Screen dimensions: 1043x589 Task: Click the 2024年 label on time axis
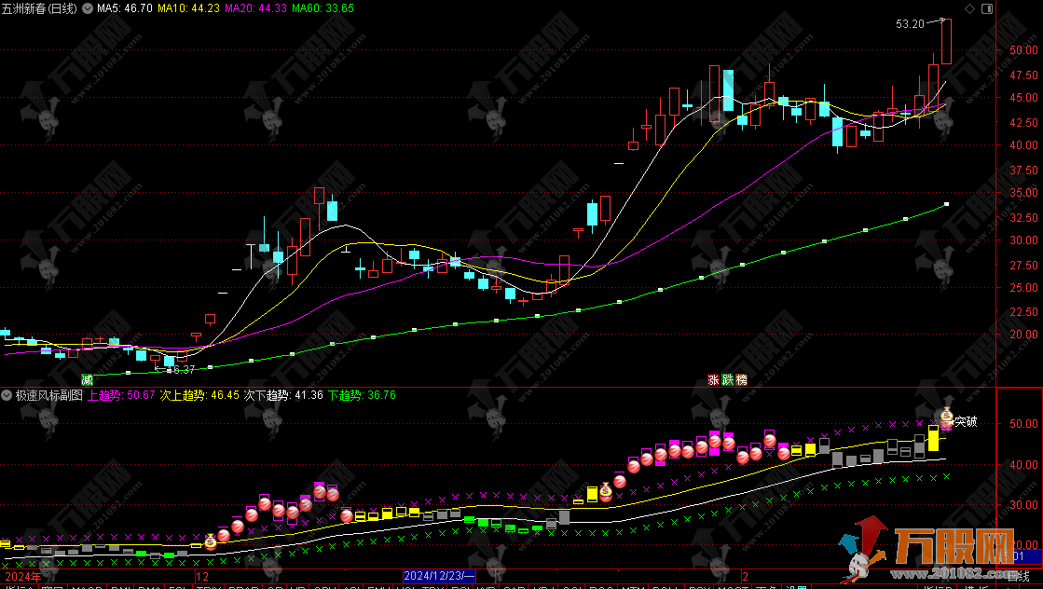click(x=22, y=576)
